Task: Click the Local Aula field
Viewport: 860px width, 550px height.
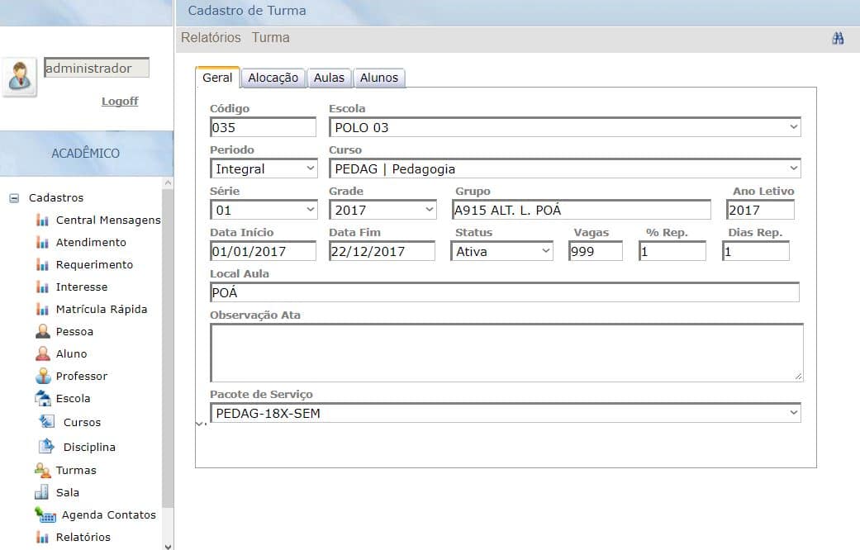Action: pyautogui.click(x=505, y=292)
